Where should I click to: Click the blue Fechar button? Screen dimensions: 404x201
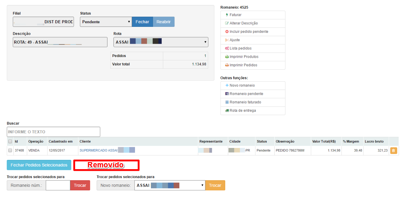(142, 22)
